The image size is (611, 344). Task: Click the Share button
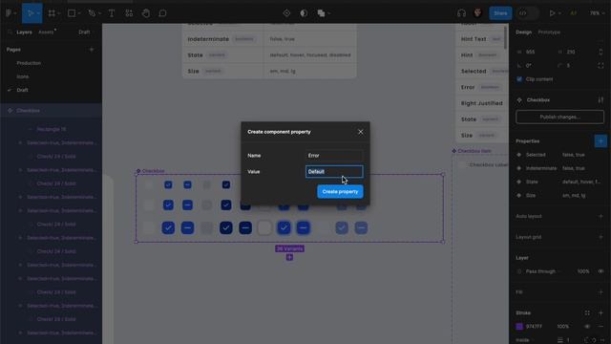[500, 13]
